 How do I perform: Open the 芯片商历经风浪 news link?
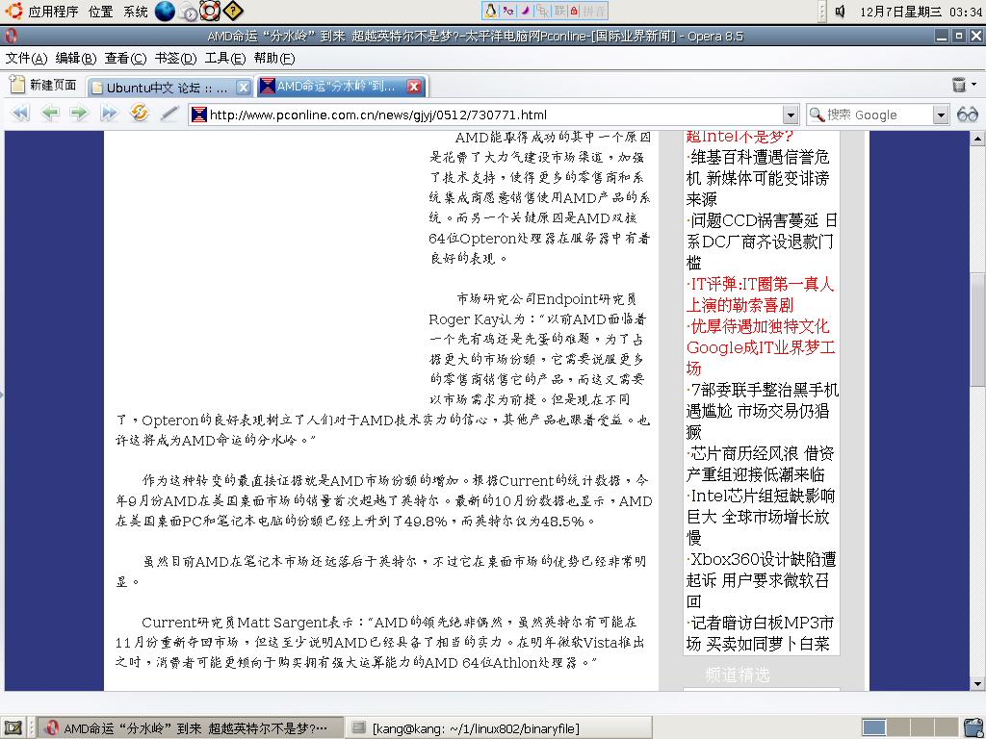[x=760, y=464]
